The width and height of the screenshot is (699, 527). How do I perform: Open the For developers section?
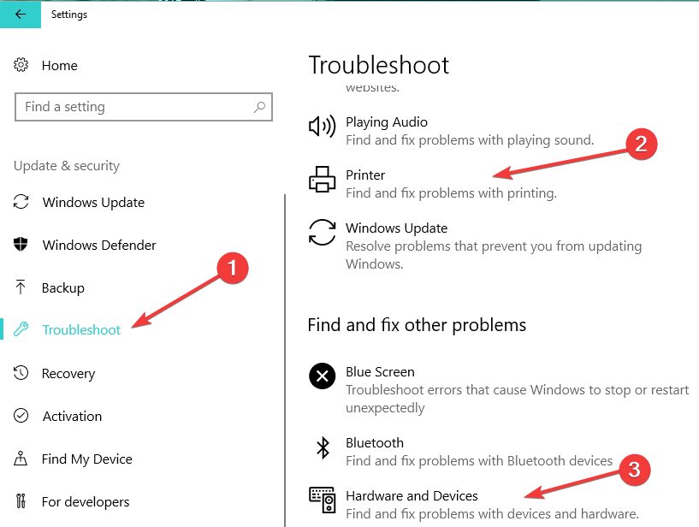86,501
